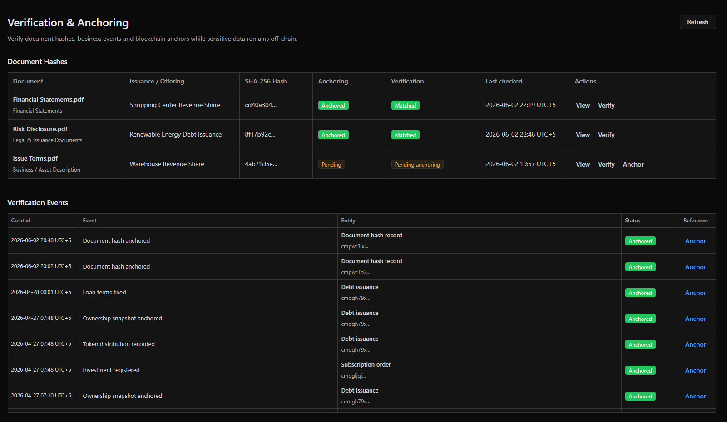Anchor the Issue Terms.pdf document

click(x=633, y=164)
